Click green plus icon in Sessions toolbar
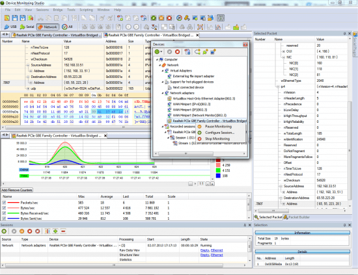The image size is (358, 275). (x=55, y=231)
